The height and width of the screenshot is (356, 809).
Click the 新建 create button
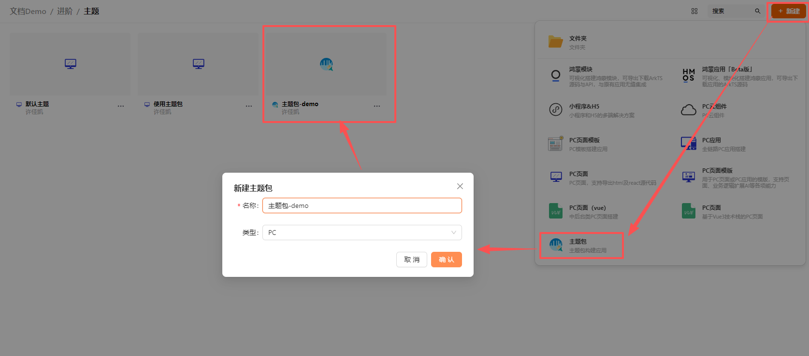[x=788, y=11]
